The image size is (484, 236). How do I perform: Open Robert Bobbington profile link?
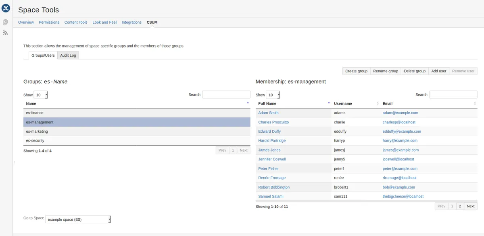[274, 187]
